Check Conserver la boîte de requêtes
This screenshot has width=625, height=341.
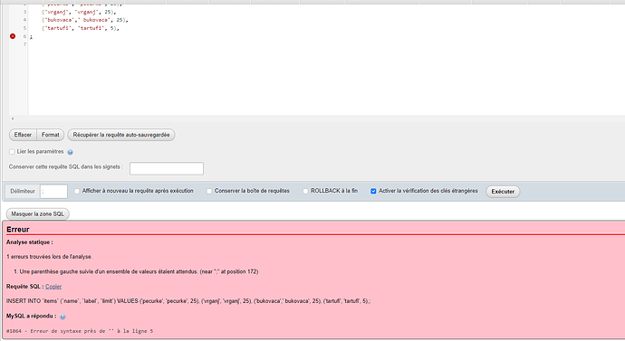click(x=209, y=192)
